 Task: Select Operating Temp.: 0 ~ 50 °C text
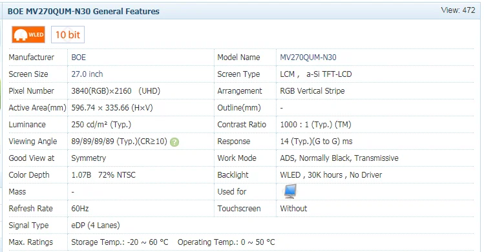click(226, 242)
